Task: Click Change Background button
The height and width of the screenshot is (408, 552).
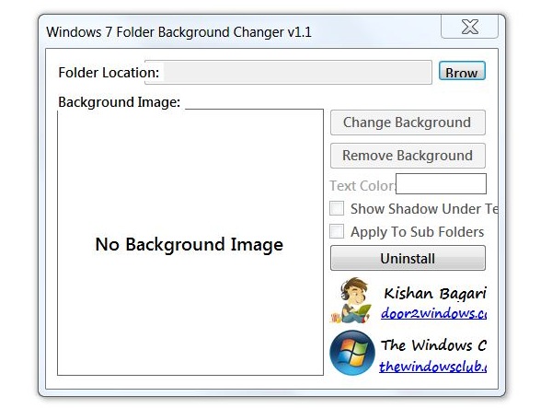Action: (x=408, y=122)
